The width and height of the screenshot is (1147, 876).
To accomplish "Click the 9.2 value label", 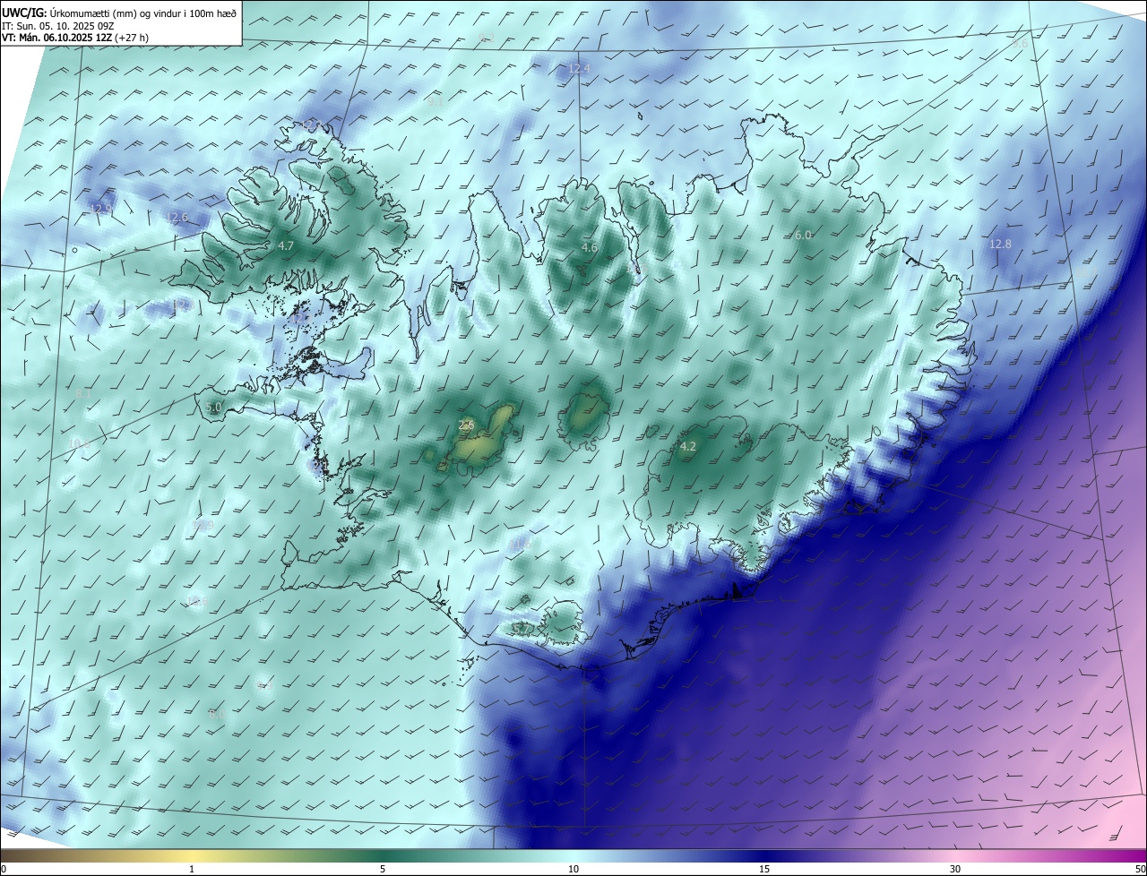I will [487, 38].
